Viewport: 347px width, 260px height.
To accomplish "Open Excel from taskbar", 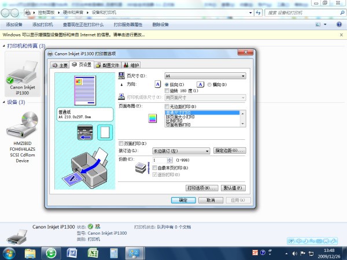I will point(93,254).
